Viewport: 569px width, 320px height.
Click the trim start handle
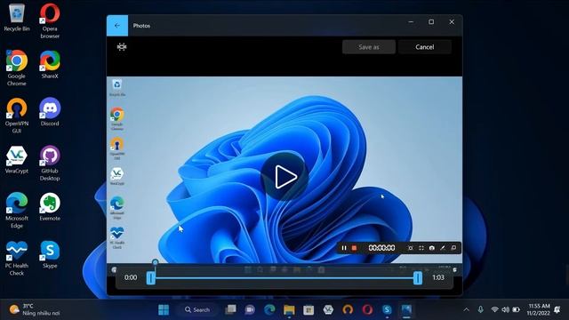pos(150,278)
